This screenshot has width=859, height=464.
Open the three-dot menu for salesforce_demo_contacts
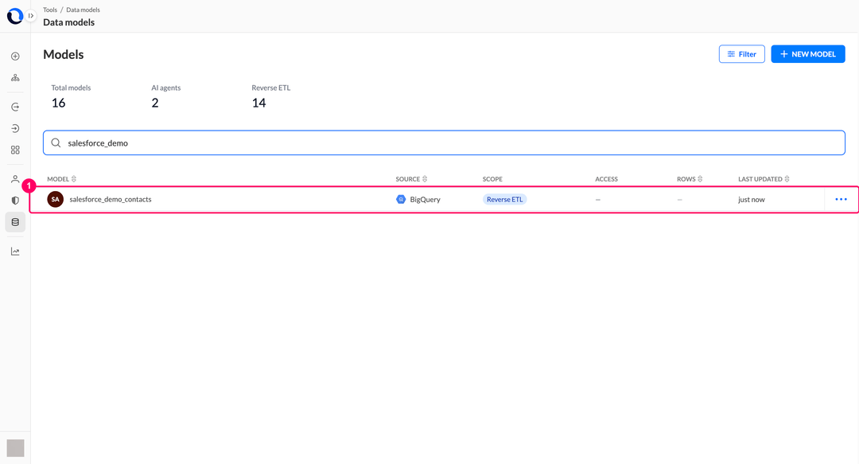[841, 199]
